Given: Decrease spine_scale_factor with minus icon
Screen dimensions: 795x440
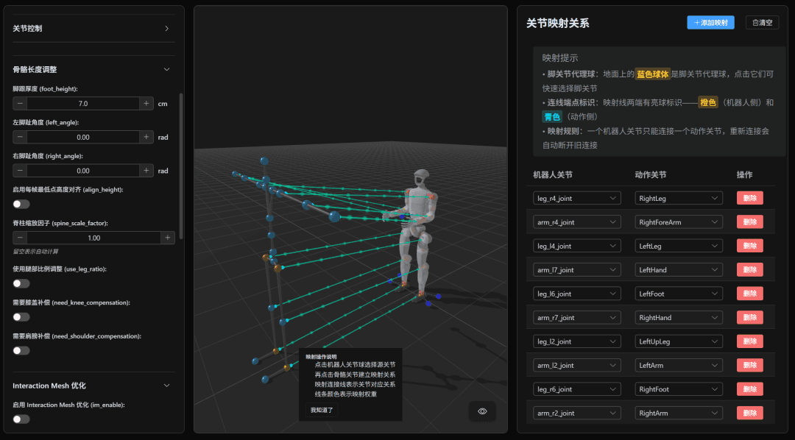Looking at the screenshot, I should (x=21, y=238).
